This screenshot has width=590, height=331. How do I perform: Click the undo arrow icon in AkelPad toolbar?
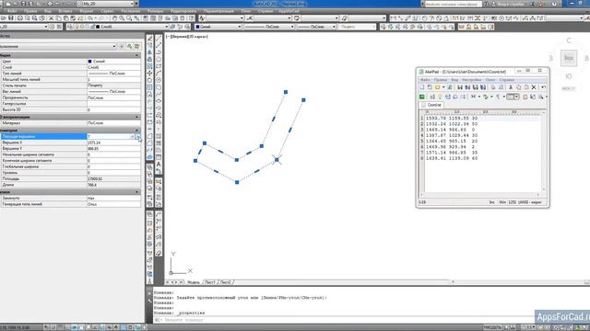click(x=543, y=87)
